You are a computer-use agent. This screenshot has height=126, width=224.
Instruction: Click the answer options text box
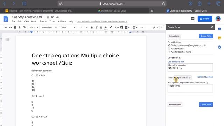tap(190, 88)
